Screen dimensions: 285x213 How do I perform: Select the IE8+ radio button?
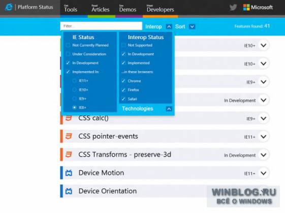tap(74, 108)
